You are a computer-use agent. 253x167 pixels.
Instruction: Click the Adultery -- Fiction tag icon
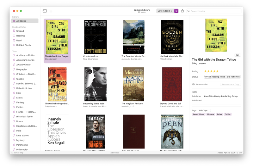(x=14, y=55)
